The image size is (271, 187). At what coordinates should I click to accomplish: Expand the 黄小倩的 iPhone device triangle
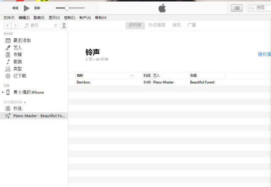3,92
